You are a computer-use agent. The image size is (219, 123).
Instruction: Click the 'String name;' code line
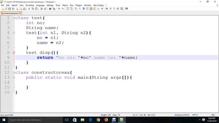pyautogui.click(x=42, y=28)
